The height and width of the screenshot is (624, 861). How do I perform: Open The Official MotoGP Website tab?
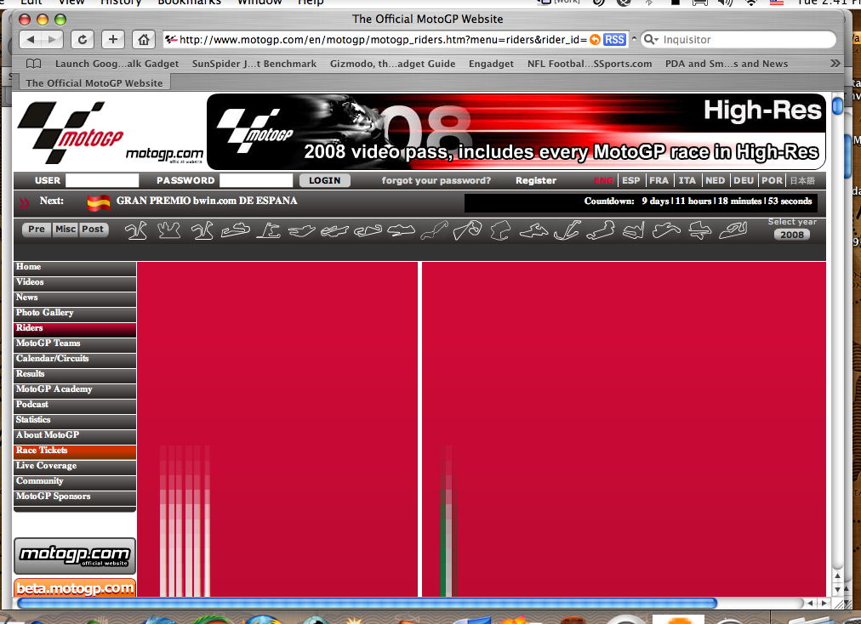(x=94, y=82)
